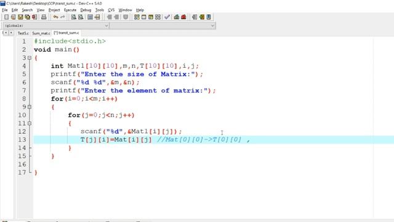Open the CVS menu

click(111, 10)
